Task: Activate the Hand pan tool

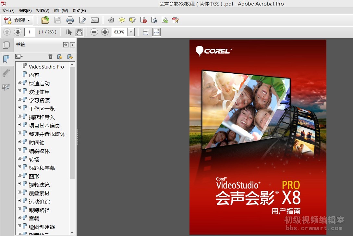Action: (79, 32)
